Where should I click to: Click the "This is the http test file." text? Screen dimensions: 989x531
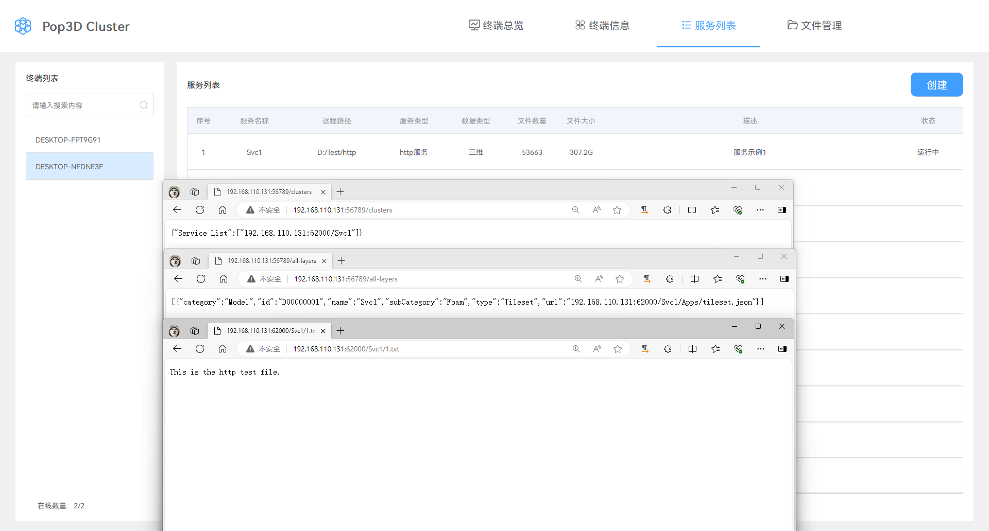pos(225,372)
